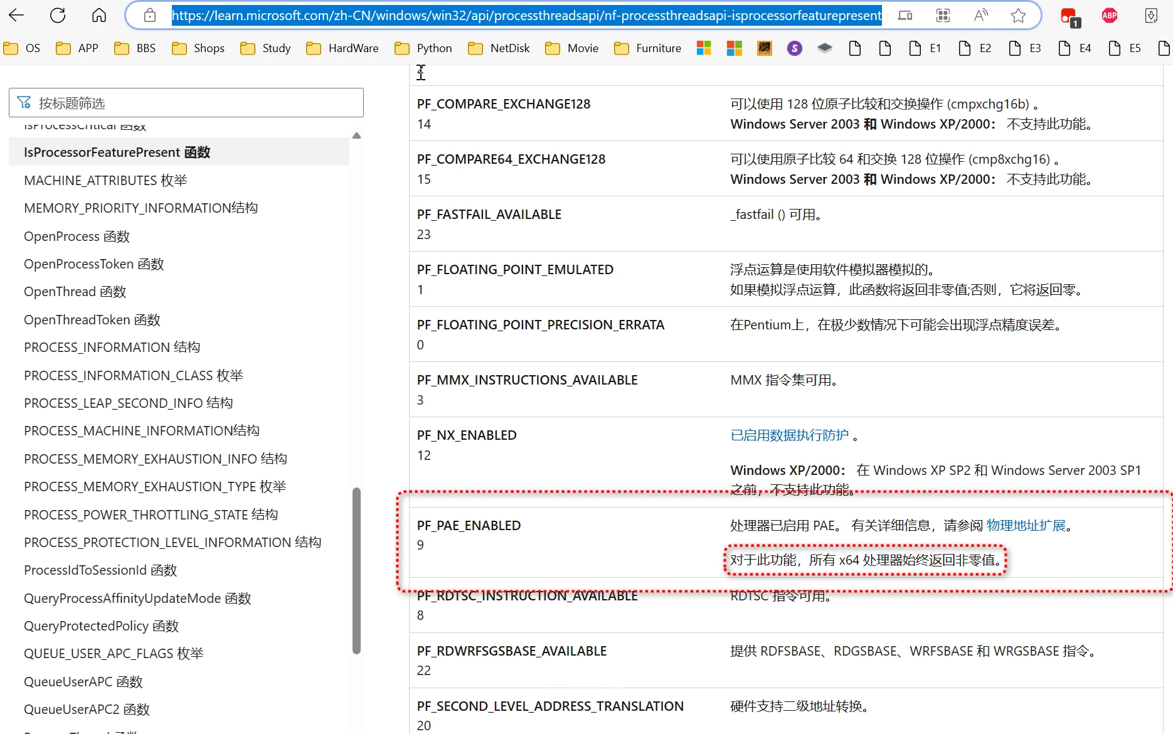Open OpenThreadToken 函数 in the sidebar
The height and width of the screenshot is (734, 1173).
point(92,320)
